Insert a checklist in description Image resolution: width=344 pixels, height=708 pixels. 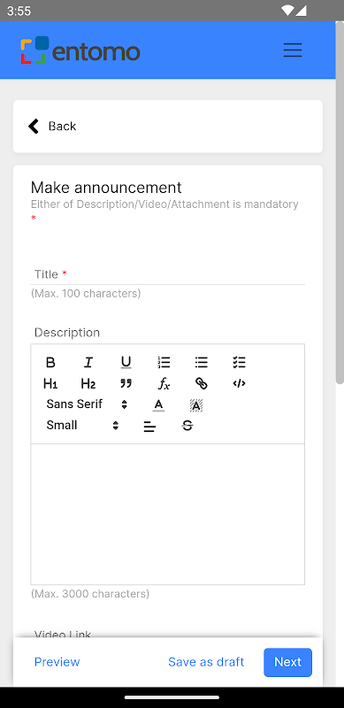click(x=240, y=362)
